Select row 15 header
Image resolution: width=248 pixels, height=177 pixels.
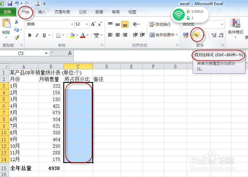coord(4,167)
